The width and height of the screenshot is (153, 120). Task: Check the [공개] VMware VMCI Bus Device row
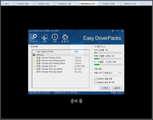click(x=34, y=72)
